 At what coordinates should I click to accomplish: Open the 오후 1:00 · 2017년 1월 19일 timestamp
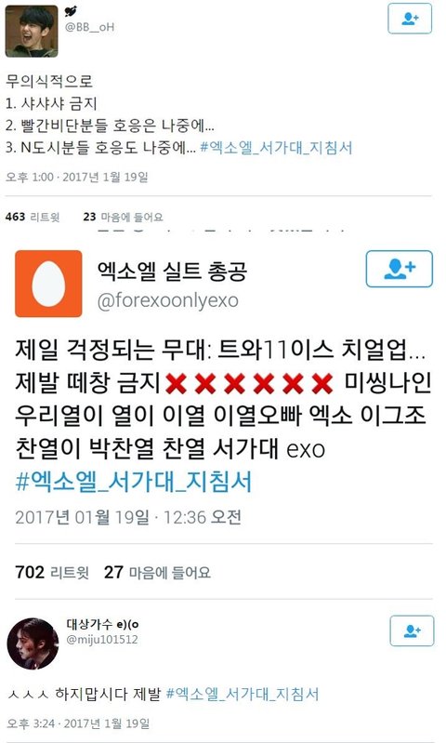point(77,178)
